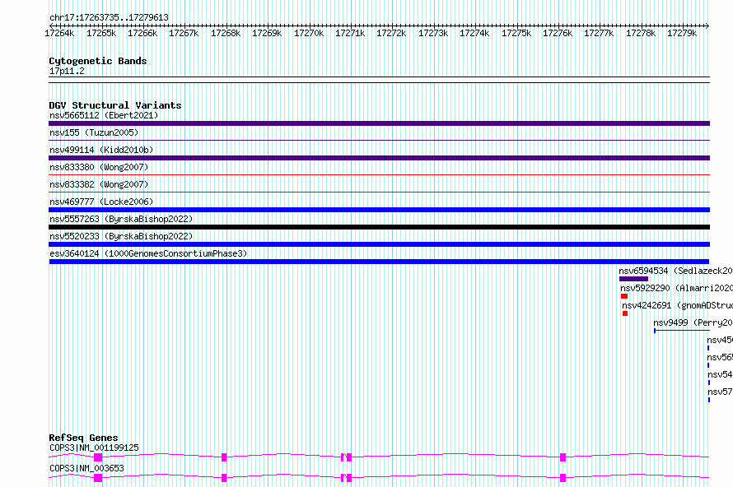Image resolution: width=733 pixels, height=487 pixels.
Task: Click the purple bar under nsv499114
Action: pyautogui.click(x=379, y=158)
